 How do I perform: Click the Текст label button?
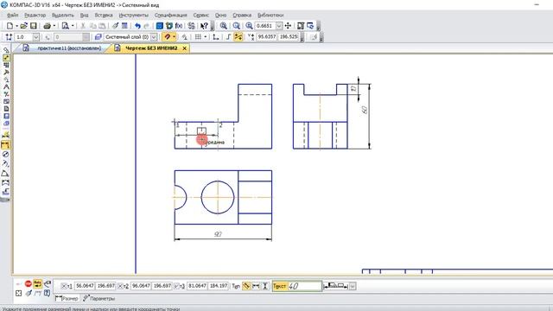point(279,286)
